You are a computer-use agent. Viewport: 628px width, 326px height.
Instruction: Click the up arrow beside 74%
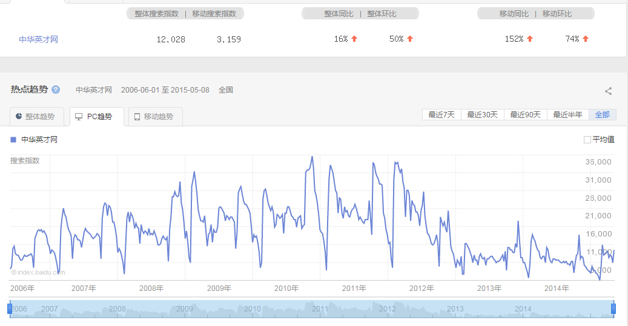[x=586, y=39]
